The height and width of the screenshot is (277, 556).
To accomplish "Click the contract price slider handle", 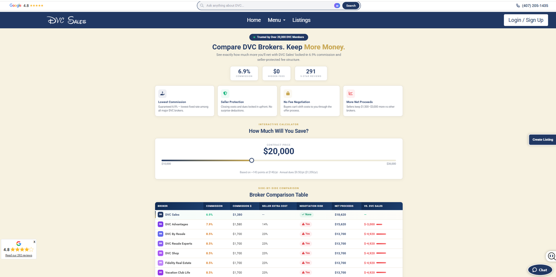I will [x=252, y=160].
